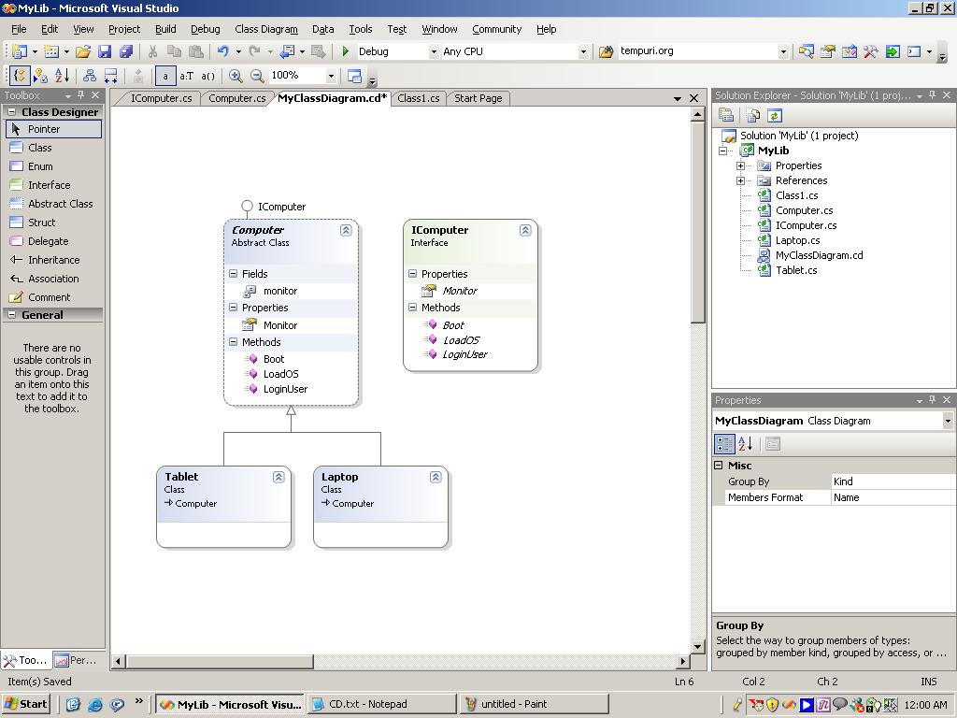Open the Class Diagram menu
957x718 pixels.
pyautogui.click(x=266, y=29)
